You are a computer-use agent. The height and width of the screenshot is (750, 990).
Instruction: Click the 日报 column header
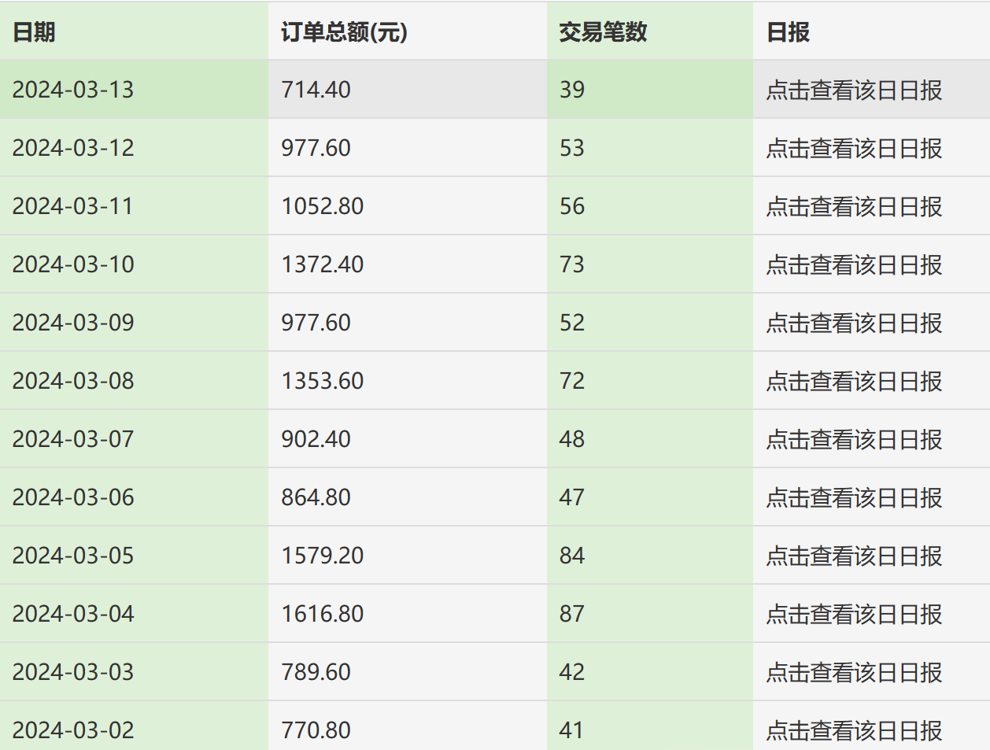786,33
